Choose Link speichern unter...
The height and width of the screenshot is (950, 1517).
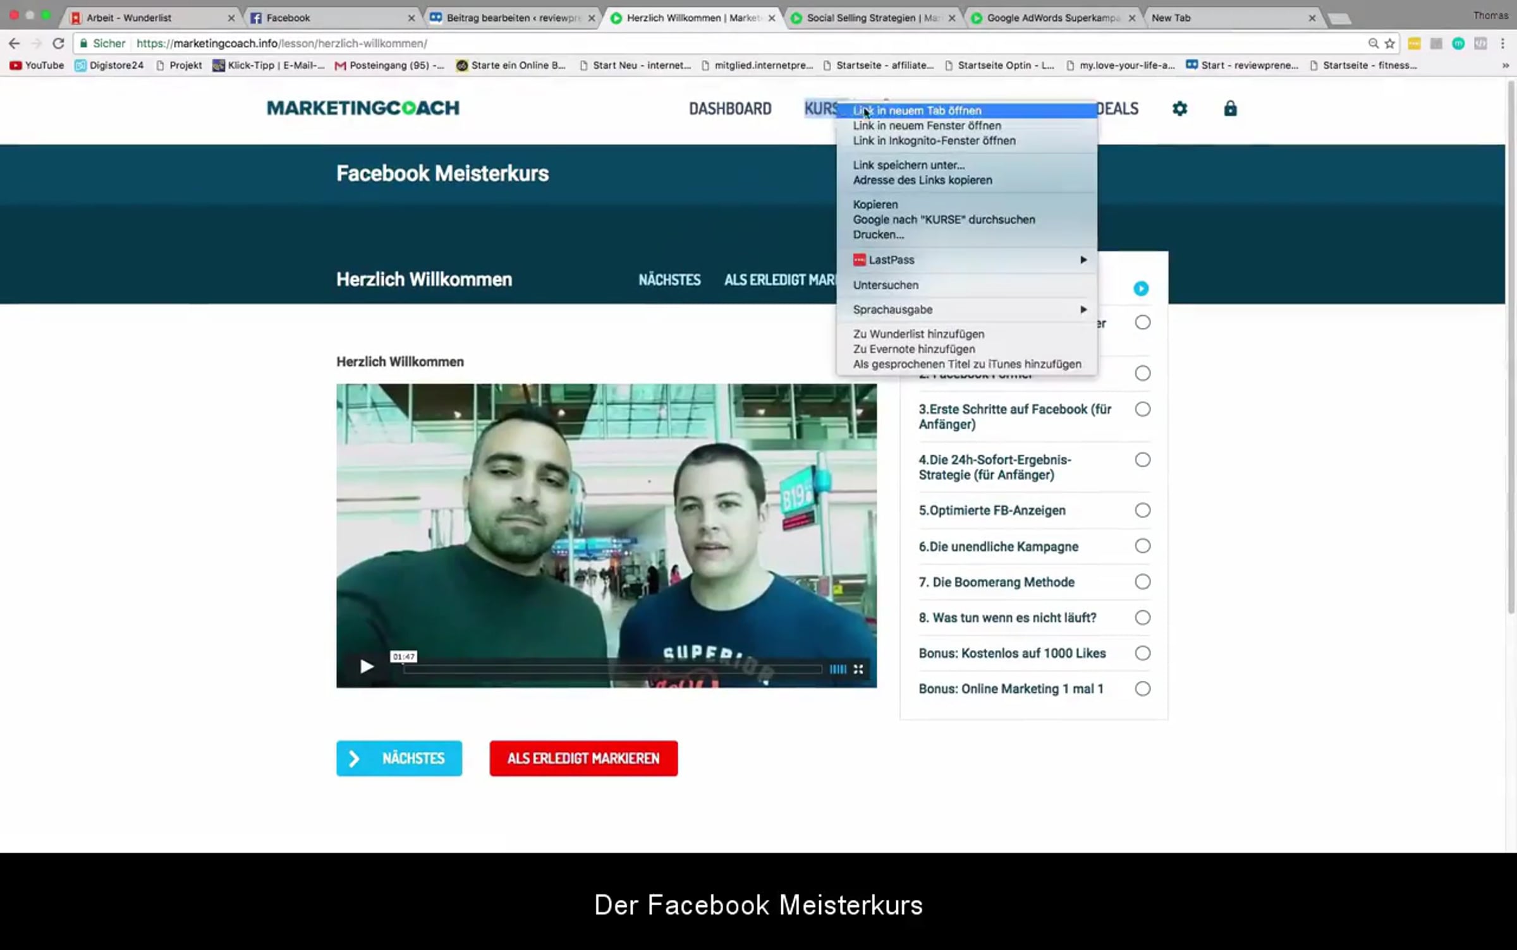pos(967,165)
